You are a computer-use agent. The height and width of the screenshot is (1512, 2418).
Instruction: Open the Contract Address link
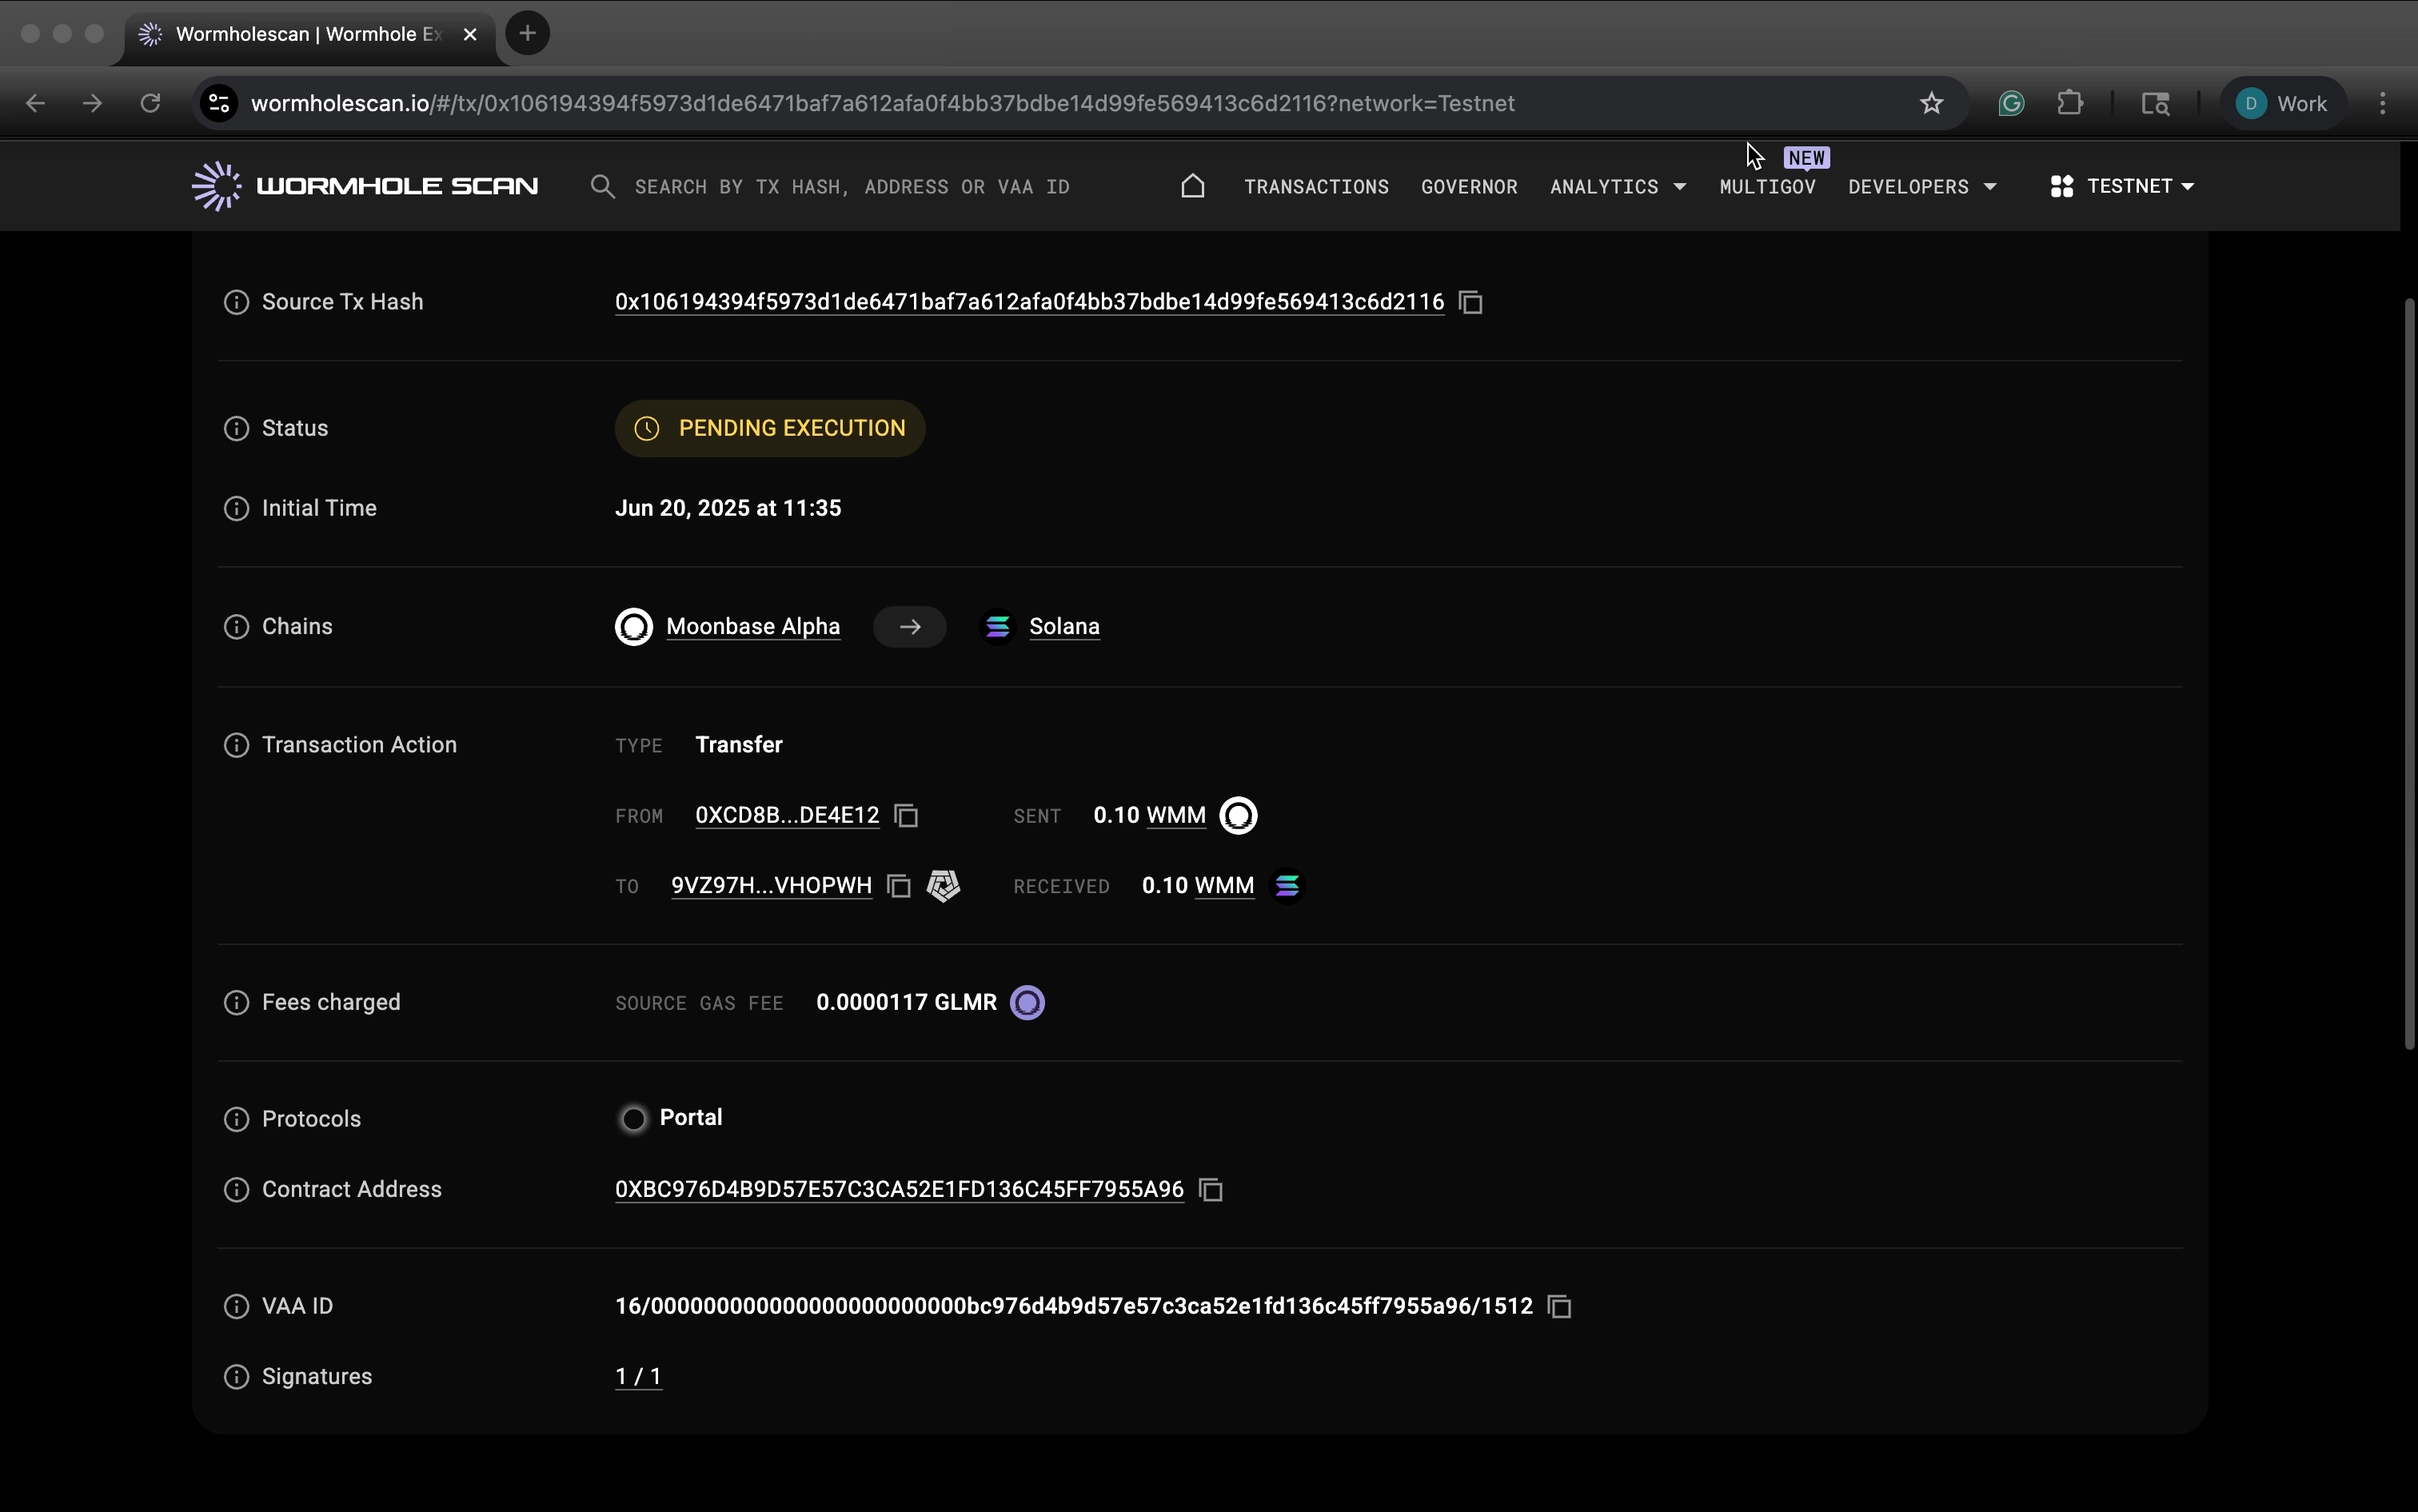pyautogui.click(x=899, y=1190)
